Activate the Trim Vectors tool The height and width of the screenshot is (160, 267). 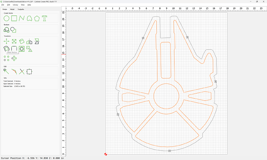click(x=22, y=71)
